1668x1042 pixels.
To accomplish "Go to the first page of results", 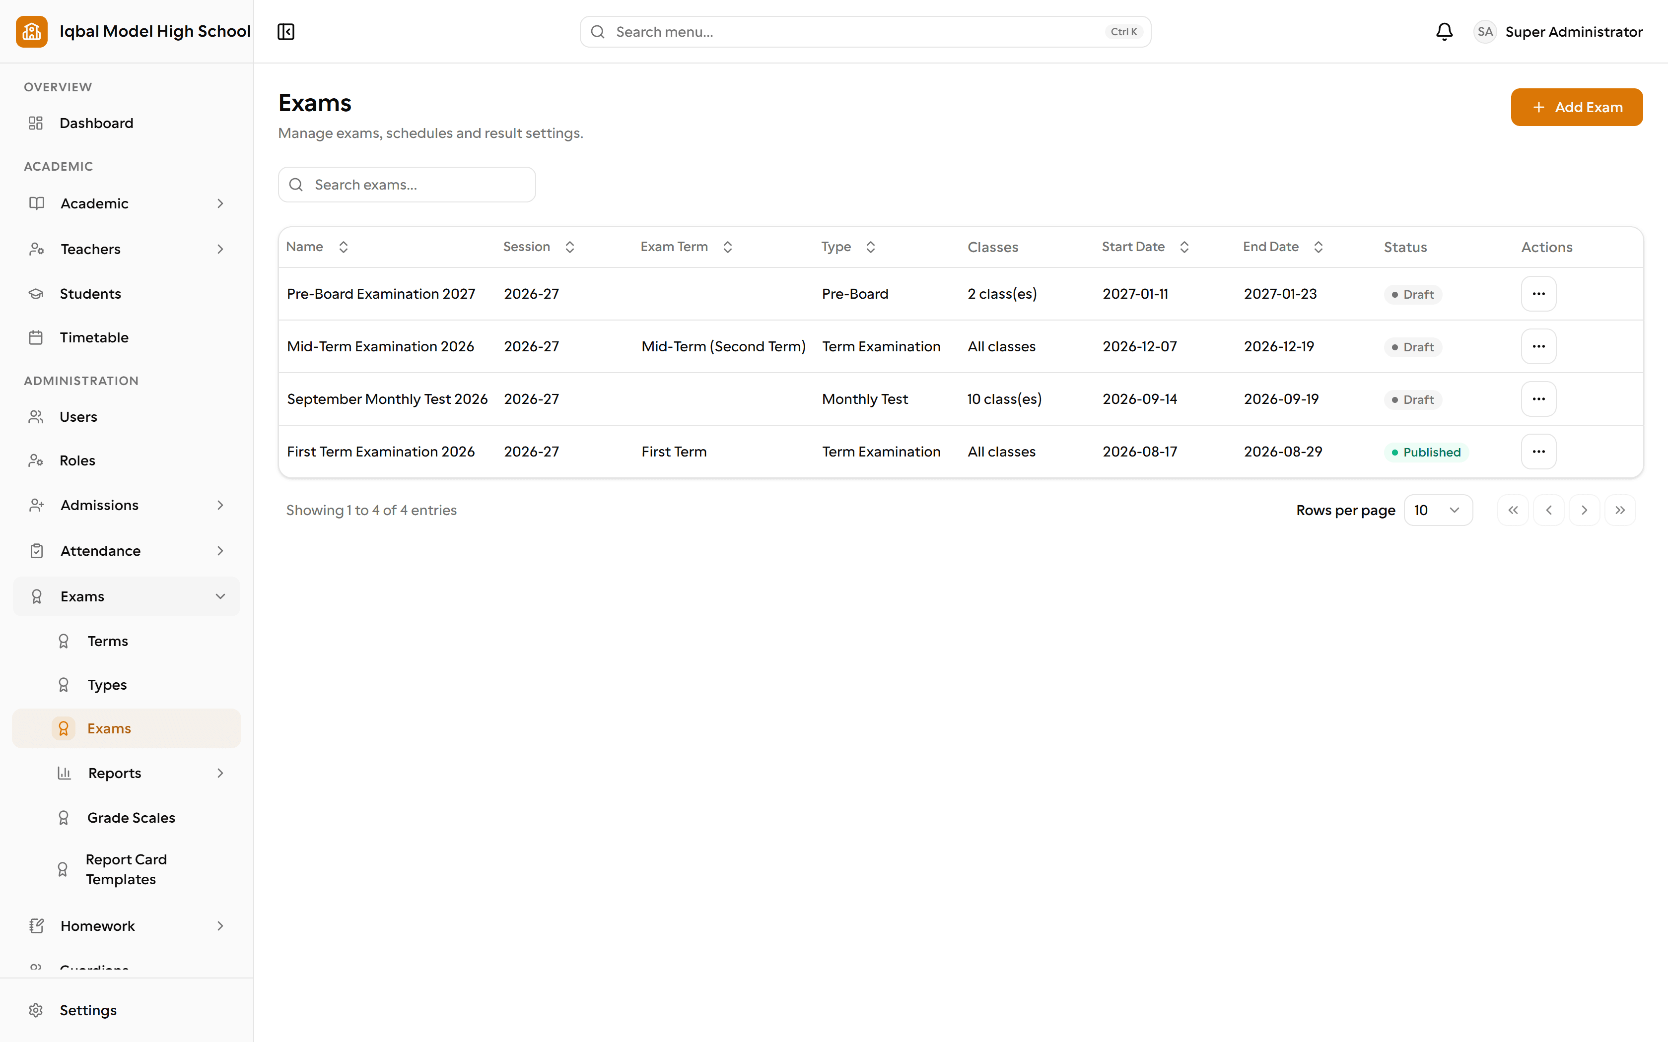I will (x=1513, y=510).
